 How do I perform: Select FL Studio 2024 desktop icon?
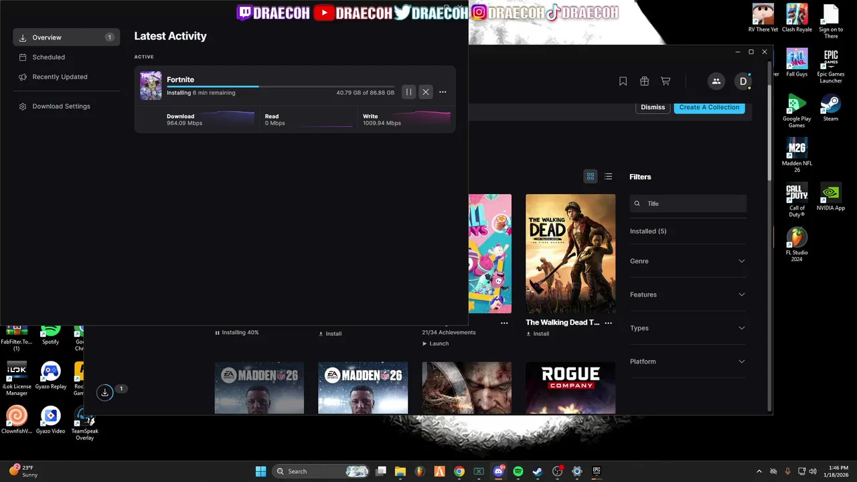tap(797, 245)
